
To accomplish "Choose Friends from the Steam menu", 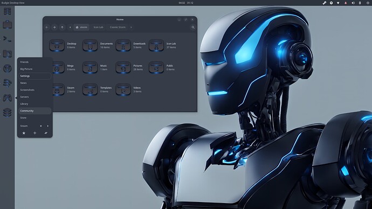I will [x=35, y=62].
